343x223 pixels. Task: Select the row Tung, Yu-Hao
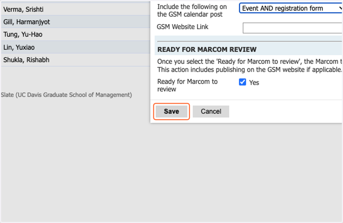coord(76,35)
